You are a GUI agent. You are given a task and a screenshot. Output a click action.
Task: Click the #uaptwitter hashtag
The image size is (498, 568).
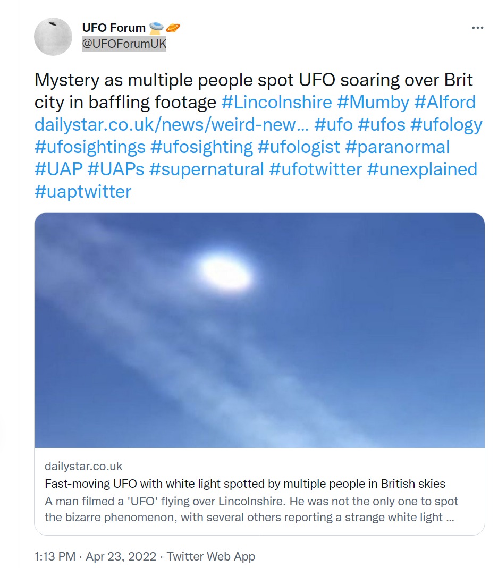pyautogui.click(x=83, y=192)
